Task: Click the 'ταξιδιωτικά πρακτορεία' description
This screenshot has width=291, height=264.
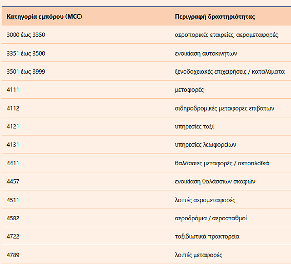Action: (207, 237)
